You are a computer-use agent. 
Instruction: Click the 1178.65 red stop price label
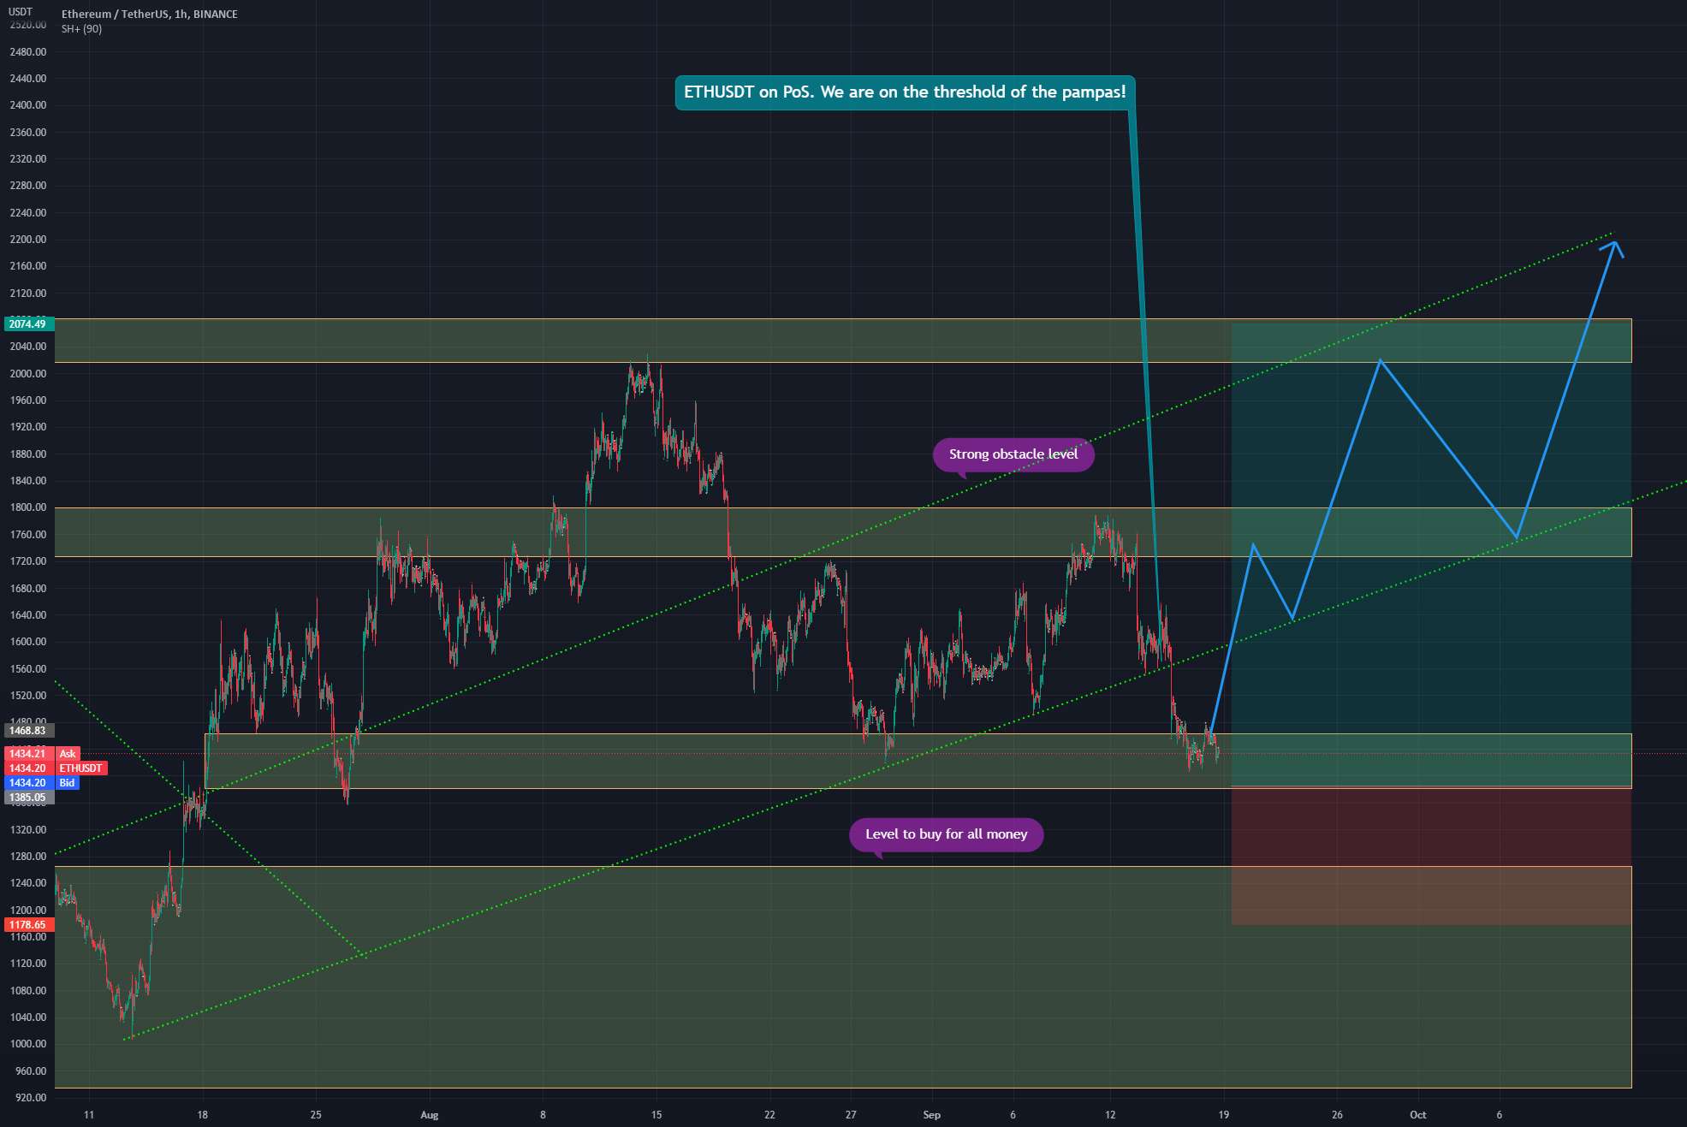coord(28,925)
